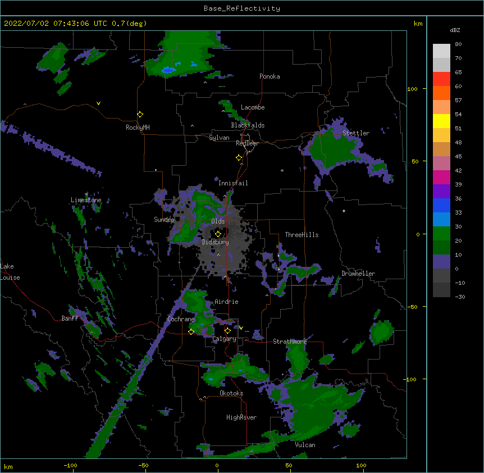The height and width of the screenshot is (473, 484).
Task: Click the Strathmore label
Action: [x=290, y=342]
